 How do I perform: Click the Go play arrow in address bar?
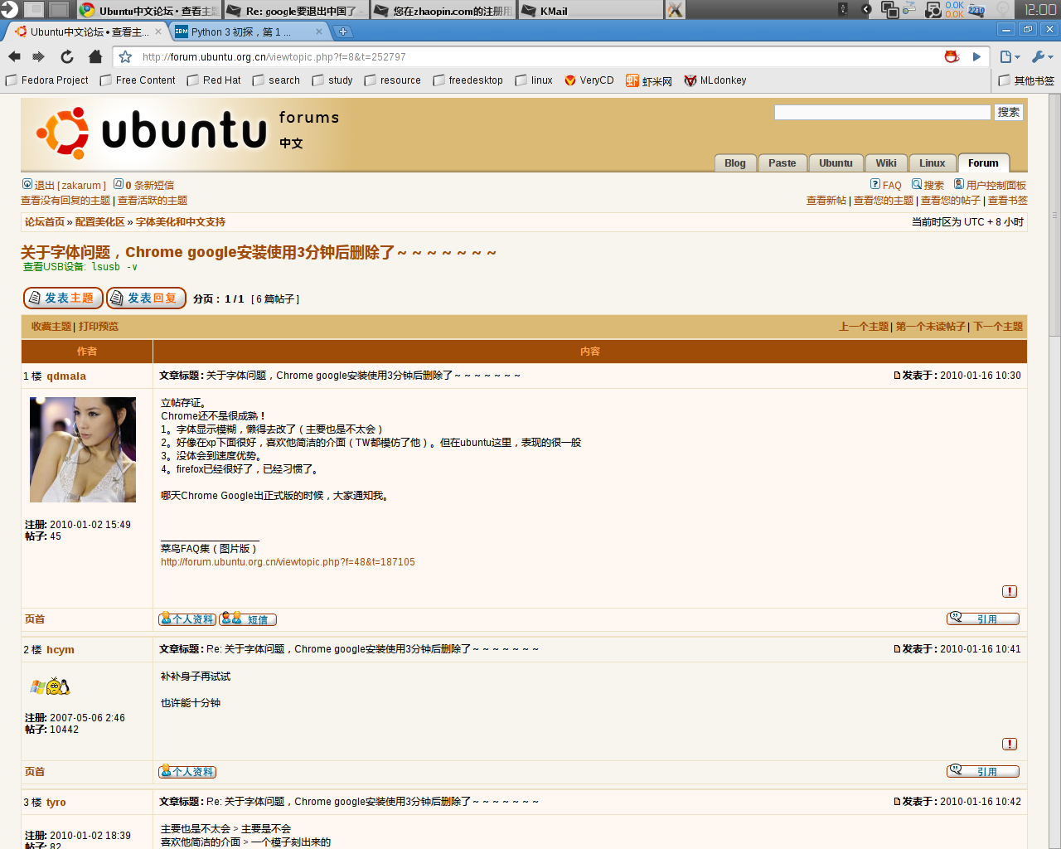pyautogui.click(x=976, y=56)
